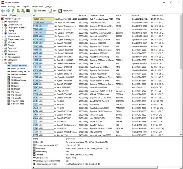Click the Системна плата column header

[x=97, y=15]
